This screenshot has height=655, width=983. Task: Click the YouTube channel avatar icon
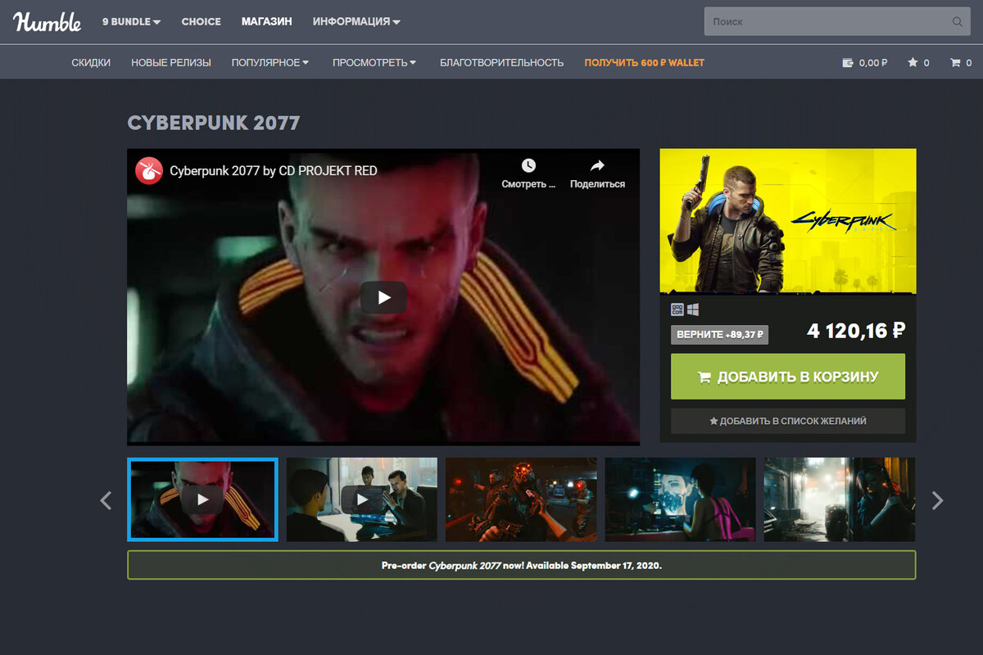[x=149, y=170]
